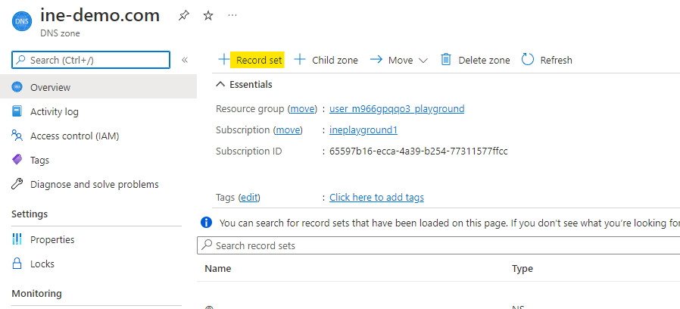Create a Child zone
Image resolution: width=680 pixels, height=309 pixels.
click(x=326, y=60)
